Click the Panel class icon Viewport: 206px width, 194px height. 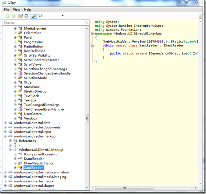(20, 37)
